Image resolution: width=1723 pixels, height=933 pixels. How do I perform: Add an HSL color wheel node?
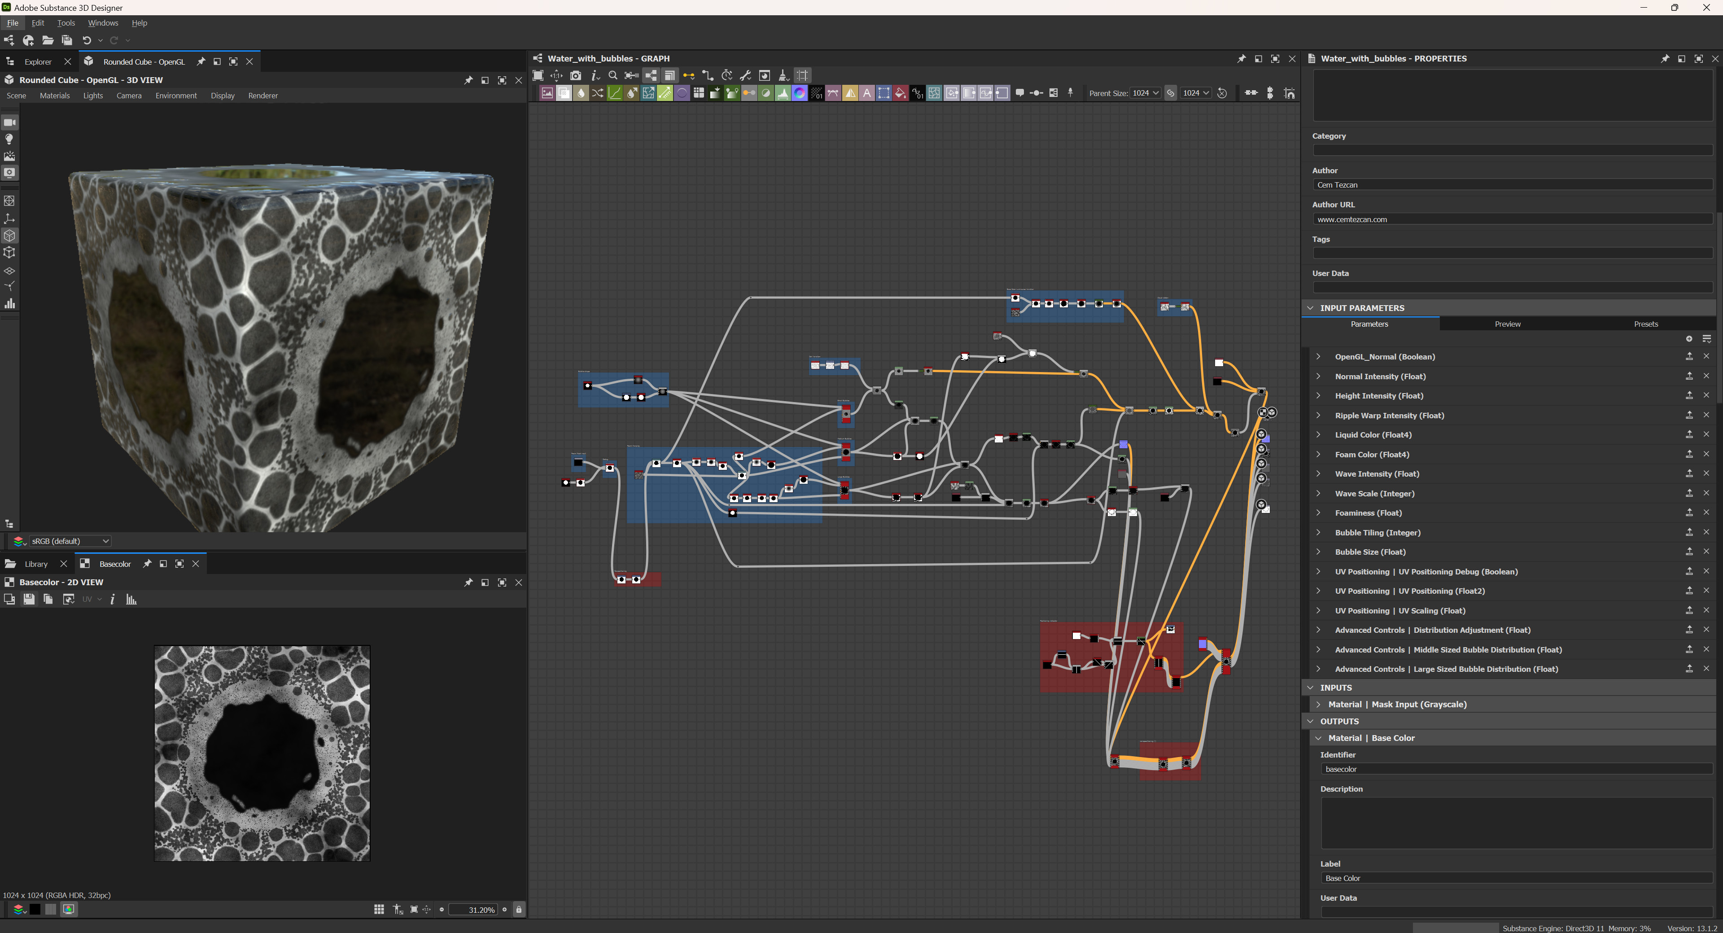point(799,93)
